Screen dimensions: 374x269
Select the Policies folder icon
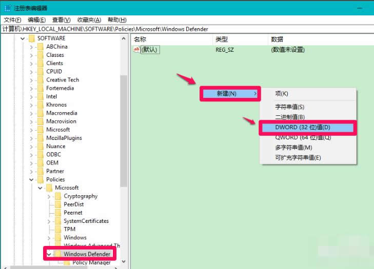(x=41, y=179)
